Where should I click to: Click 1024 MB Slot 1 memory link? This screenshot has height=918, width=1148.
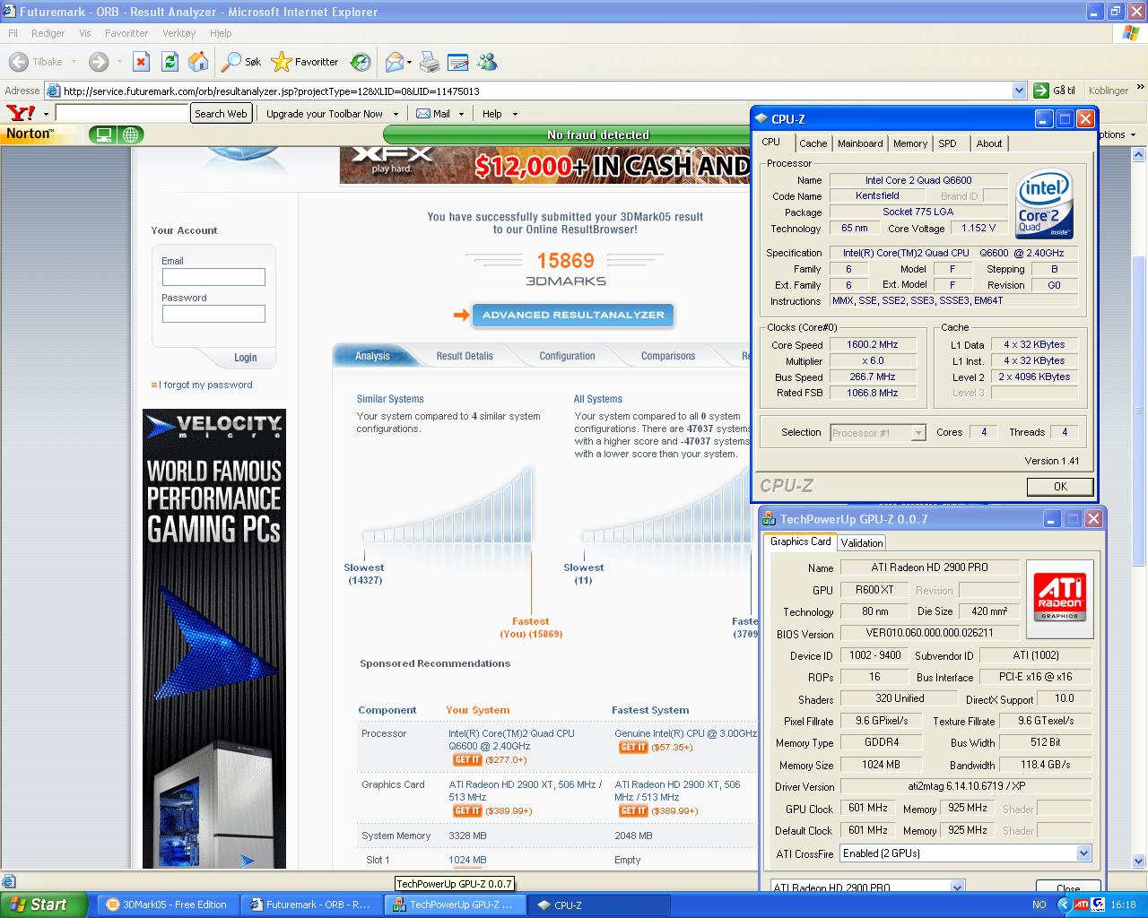467,860
